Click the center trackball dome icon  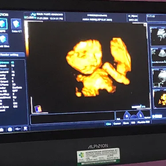coord(134,117)
